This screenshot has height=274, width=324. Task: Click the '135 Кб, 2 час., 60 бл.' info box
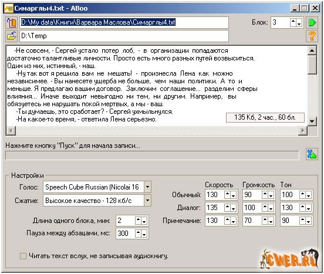tap(265, 117)
